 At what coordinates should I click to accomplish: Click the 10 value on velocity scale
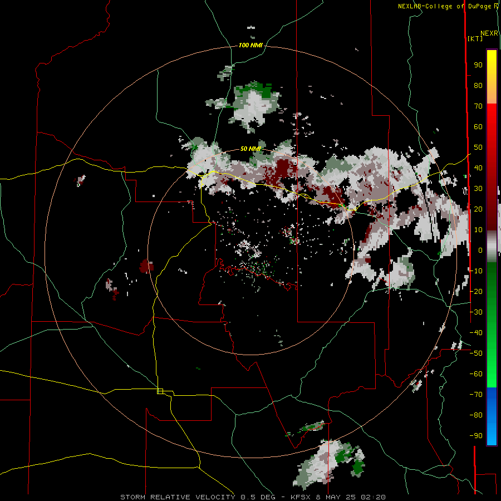tap(478, 230)
